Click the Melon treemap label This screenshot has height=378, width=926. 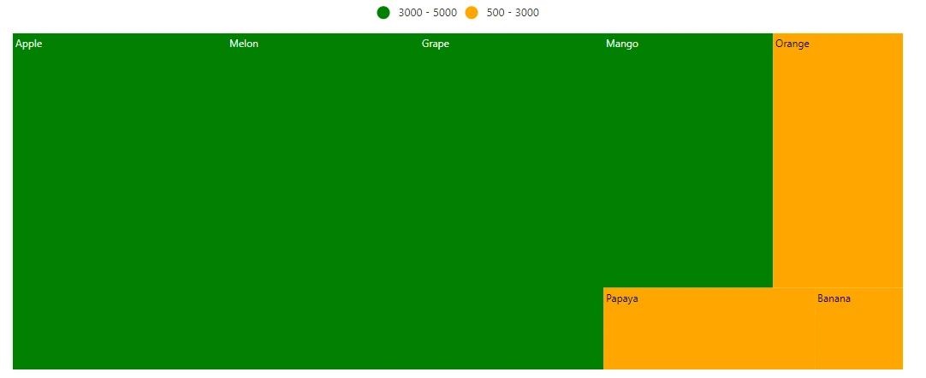(x=244, y=44)
